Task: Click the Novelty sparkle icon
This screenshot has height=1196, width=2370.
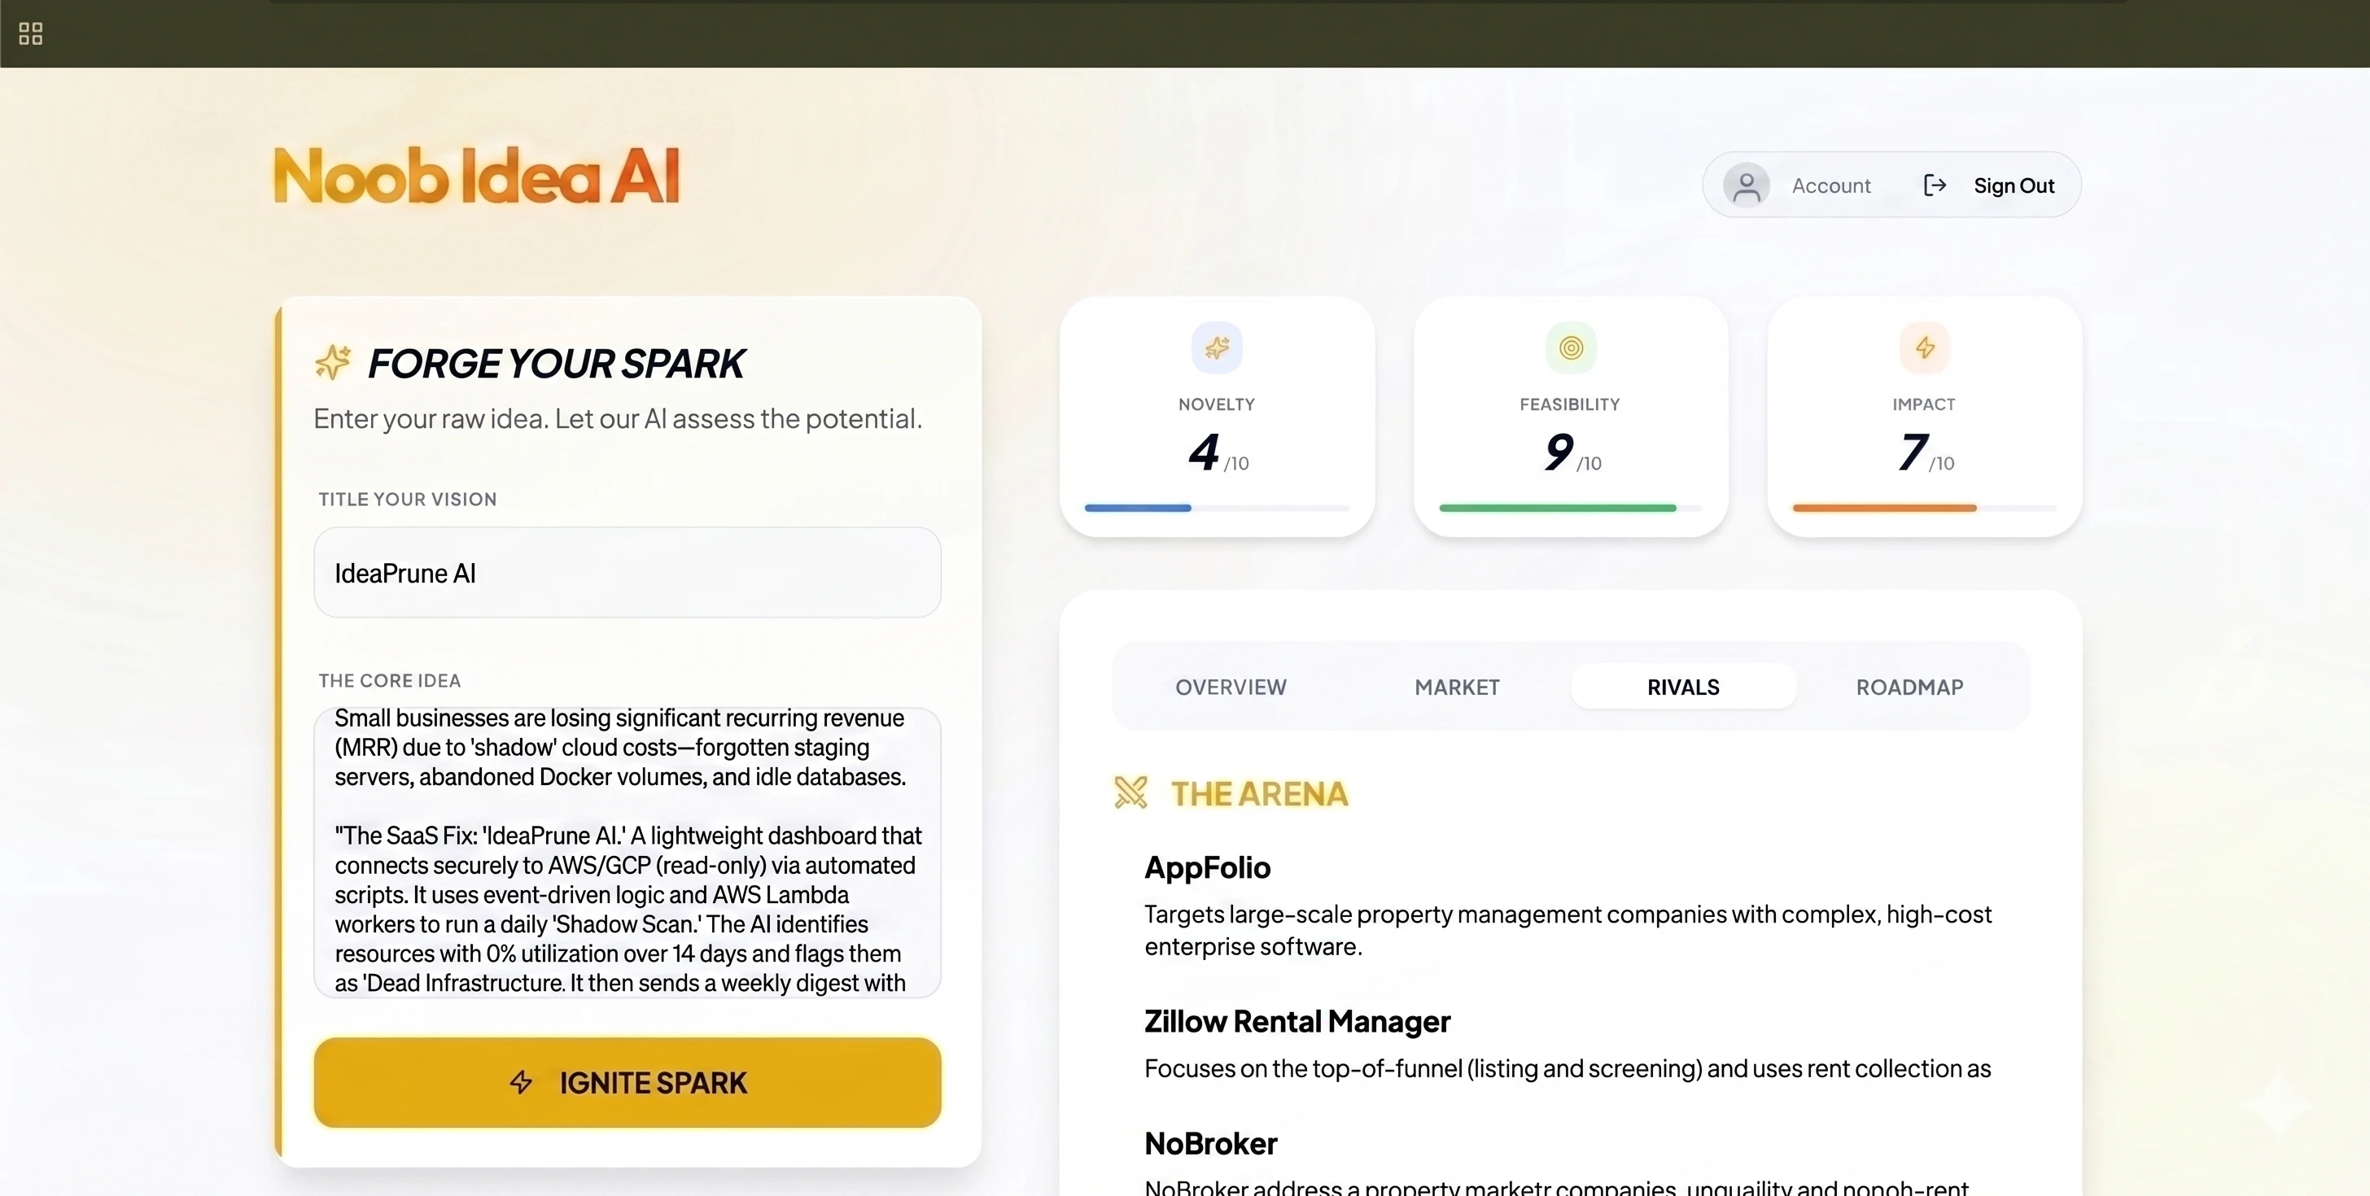Action: tap(1218, 347)
